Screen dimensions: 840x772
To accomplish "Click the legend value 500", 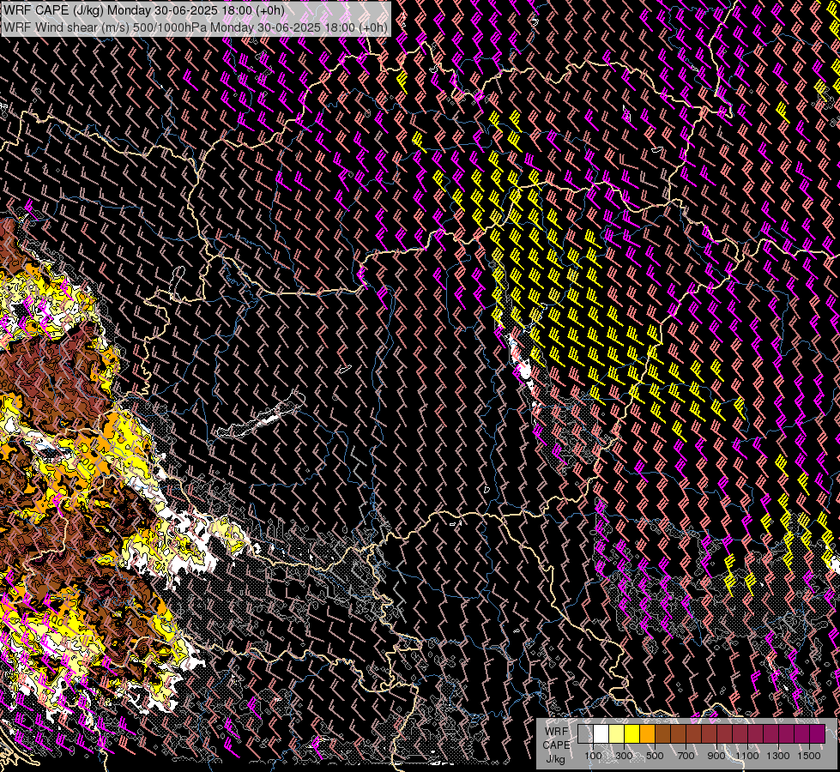I will [x=655, y=756].
